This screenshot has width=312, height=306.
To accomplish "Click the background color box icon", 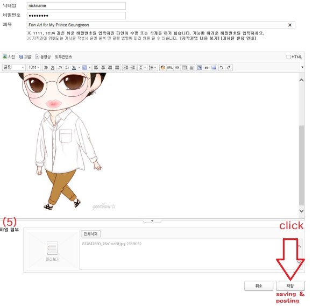I will coord(214,68).
